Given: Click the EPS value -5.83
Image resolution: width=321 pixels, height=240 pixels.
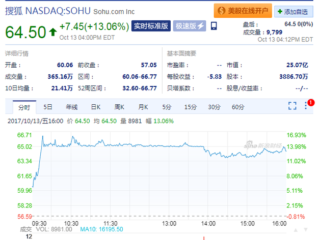Looking at the screenshot, I should click(215, 77).
